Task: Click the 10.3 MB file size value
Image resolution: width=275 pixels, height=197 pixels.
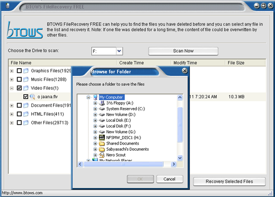Action: (x=236, y=97)
